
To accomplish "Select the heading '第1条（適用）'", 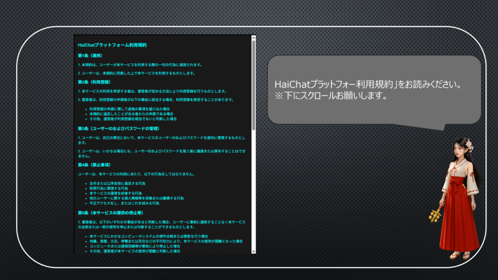I will [x=90, y=55].
